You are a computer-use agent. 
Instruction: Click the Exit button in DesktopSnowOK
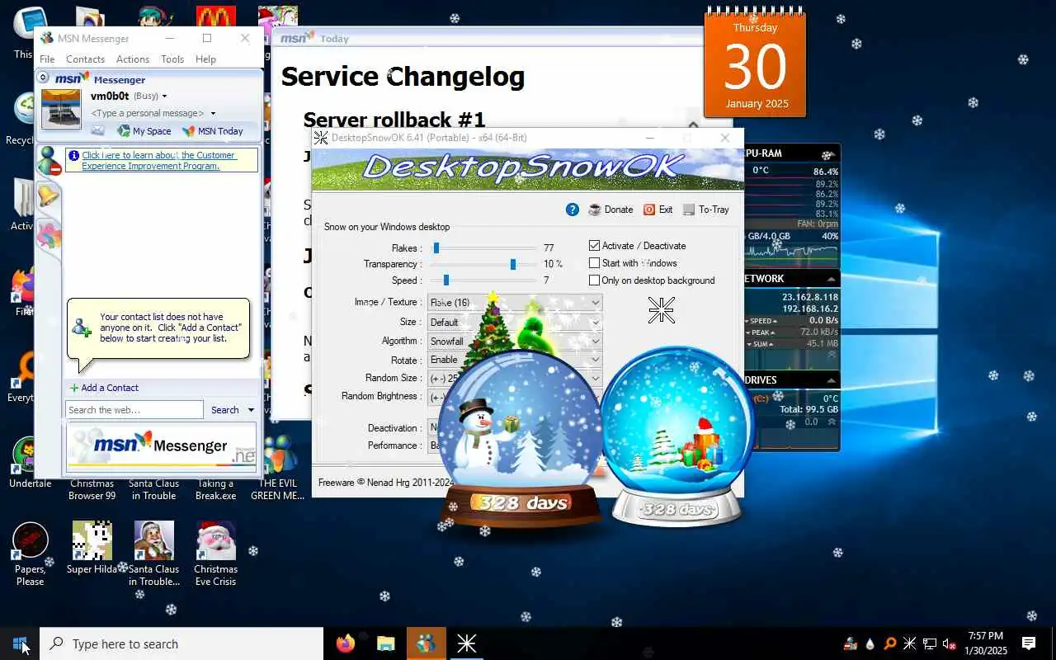[658, 210]
